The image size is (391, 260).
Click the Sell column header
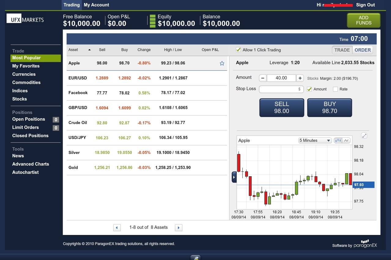click(102, 50)
